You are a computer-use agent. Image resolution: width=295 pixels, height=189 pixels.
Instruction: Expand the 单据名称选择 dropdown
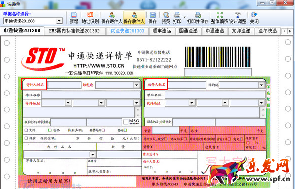pyautogui.click(x=59, y=21)
